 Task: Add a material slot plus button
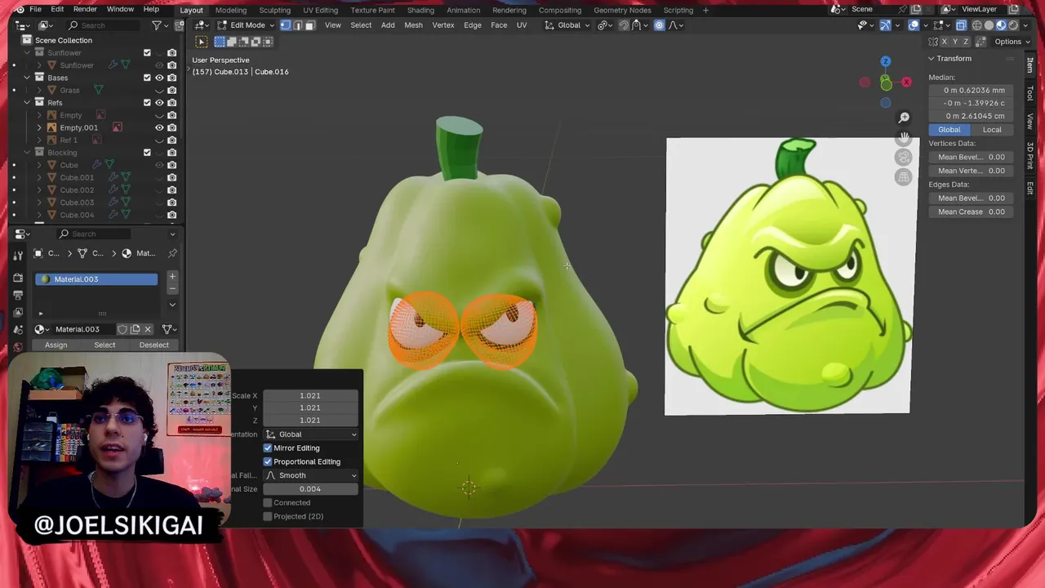coord(172,277)
